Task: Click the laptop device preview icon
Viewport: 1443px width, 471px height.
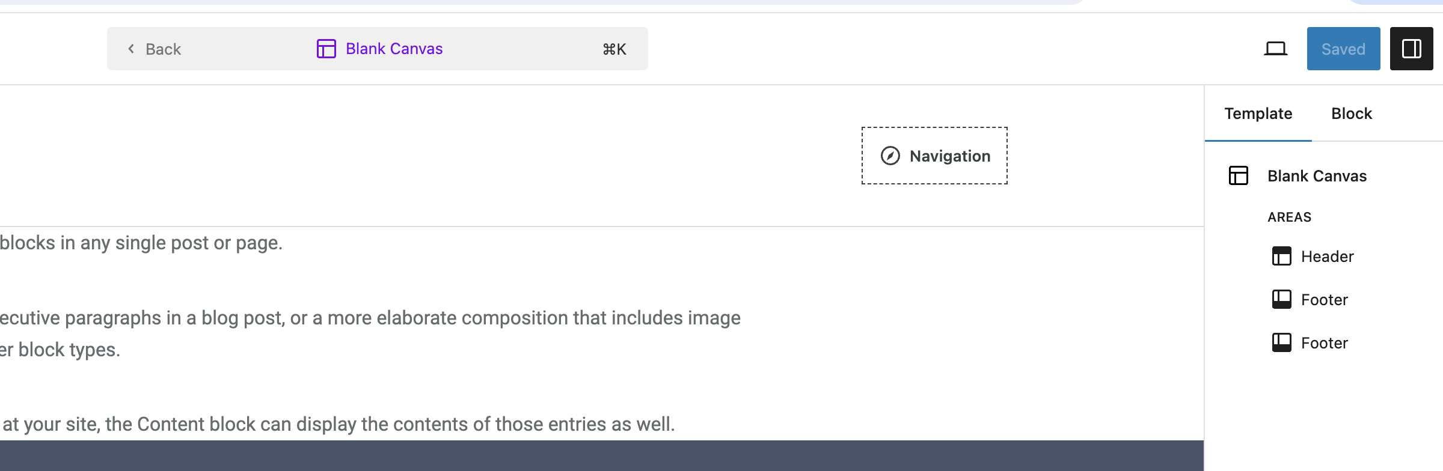Action: coord(1275,49)
